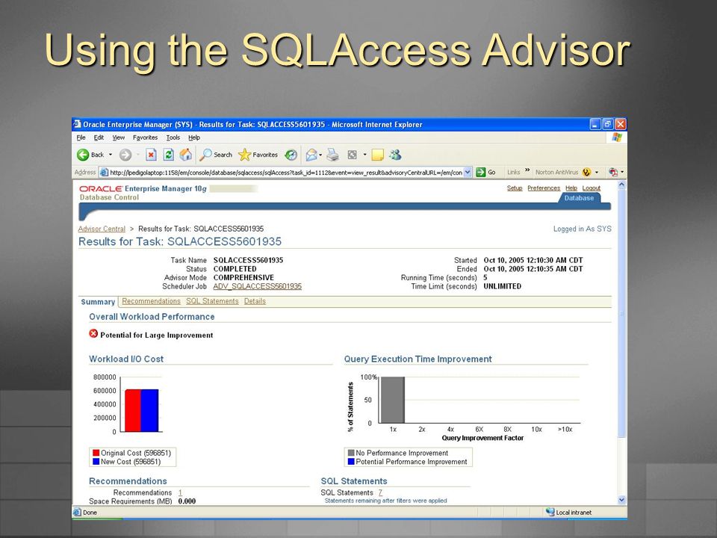Click the page icon in address bar
Viewport: 717px width, 538px height.
click(105, 173)
